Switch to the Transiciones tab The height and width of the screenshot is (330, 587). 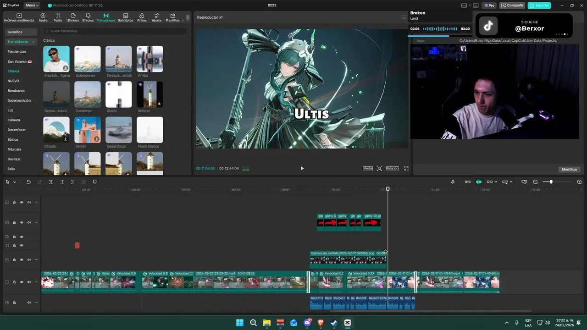(106, 17)
